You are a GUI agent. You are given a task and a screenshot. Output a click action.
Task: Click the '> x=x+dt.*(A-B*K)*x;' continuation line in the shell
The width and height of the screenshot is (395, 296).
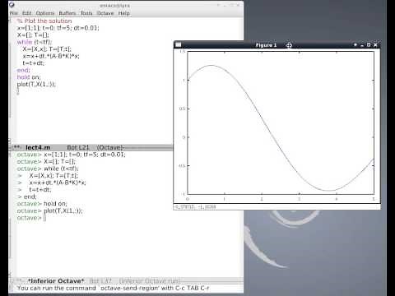click(x=52, y=183)
